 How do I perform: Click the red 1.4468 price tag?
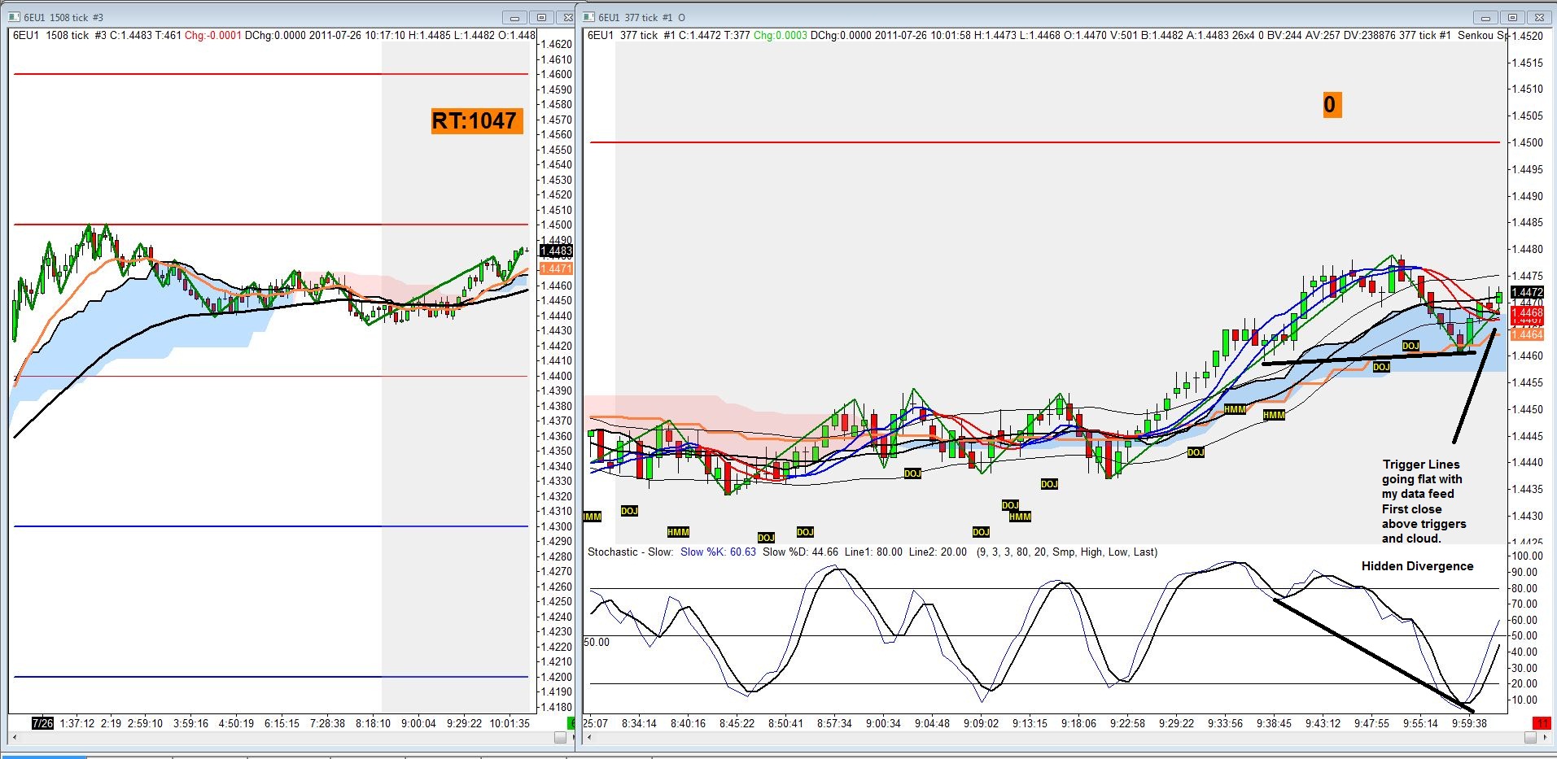tap(1527, 312)
